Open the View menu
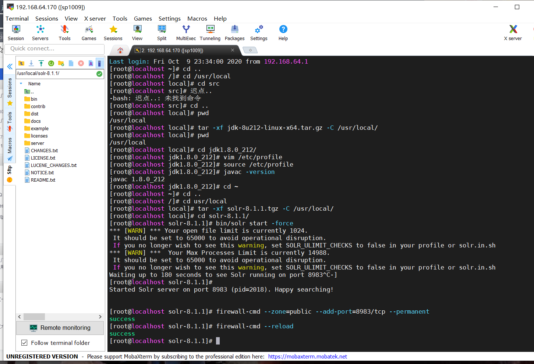534x364 pixels. tap(71, 18)
